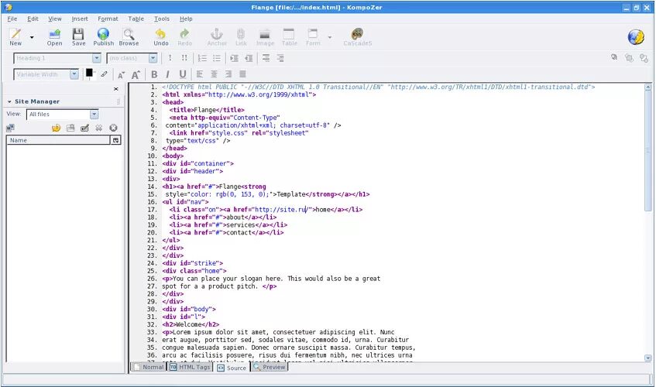This screenshot has height=387, width=656.
Task: Open Table menu
Action: tap(136, 19)
